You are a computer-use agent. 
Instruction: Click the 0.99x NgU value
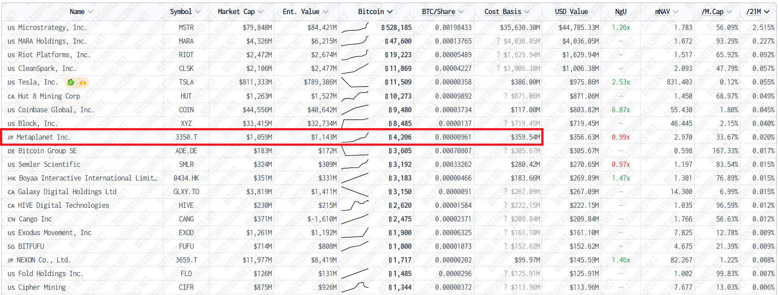coord(621,137)
